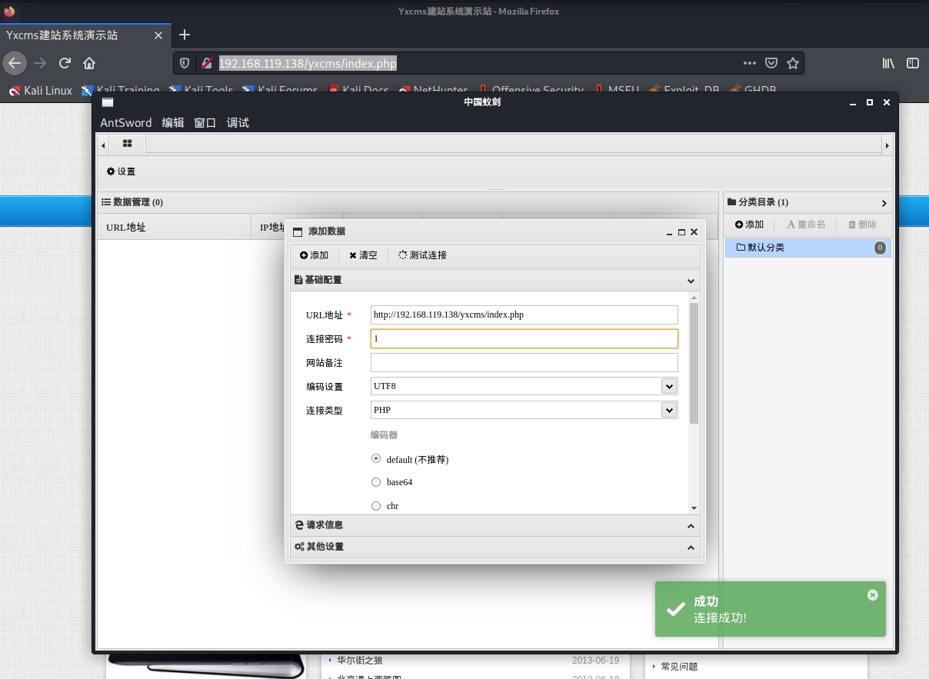Click the 网站备注 note field
This screenshot has width=929, height=679.
point(524,362)
